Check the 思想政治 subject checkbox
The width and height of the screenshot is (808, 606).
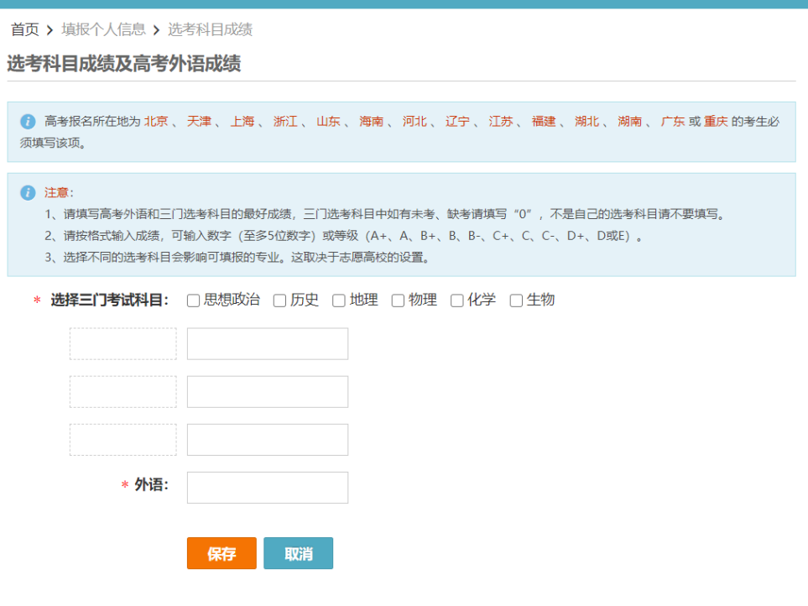[194, 300]
